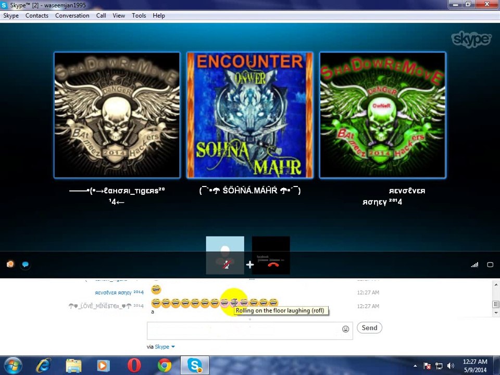Show hidden system tray icons arrow
The width and height of the screenshot is (500, 375).
pyautogui.click(x=415, y=366)
